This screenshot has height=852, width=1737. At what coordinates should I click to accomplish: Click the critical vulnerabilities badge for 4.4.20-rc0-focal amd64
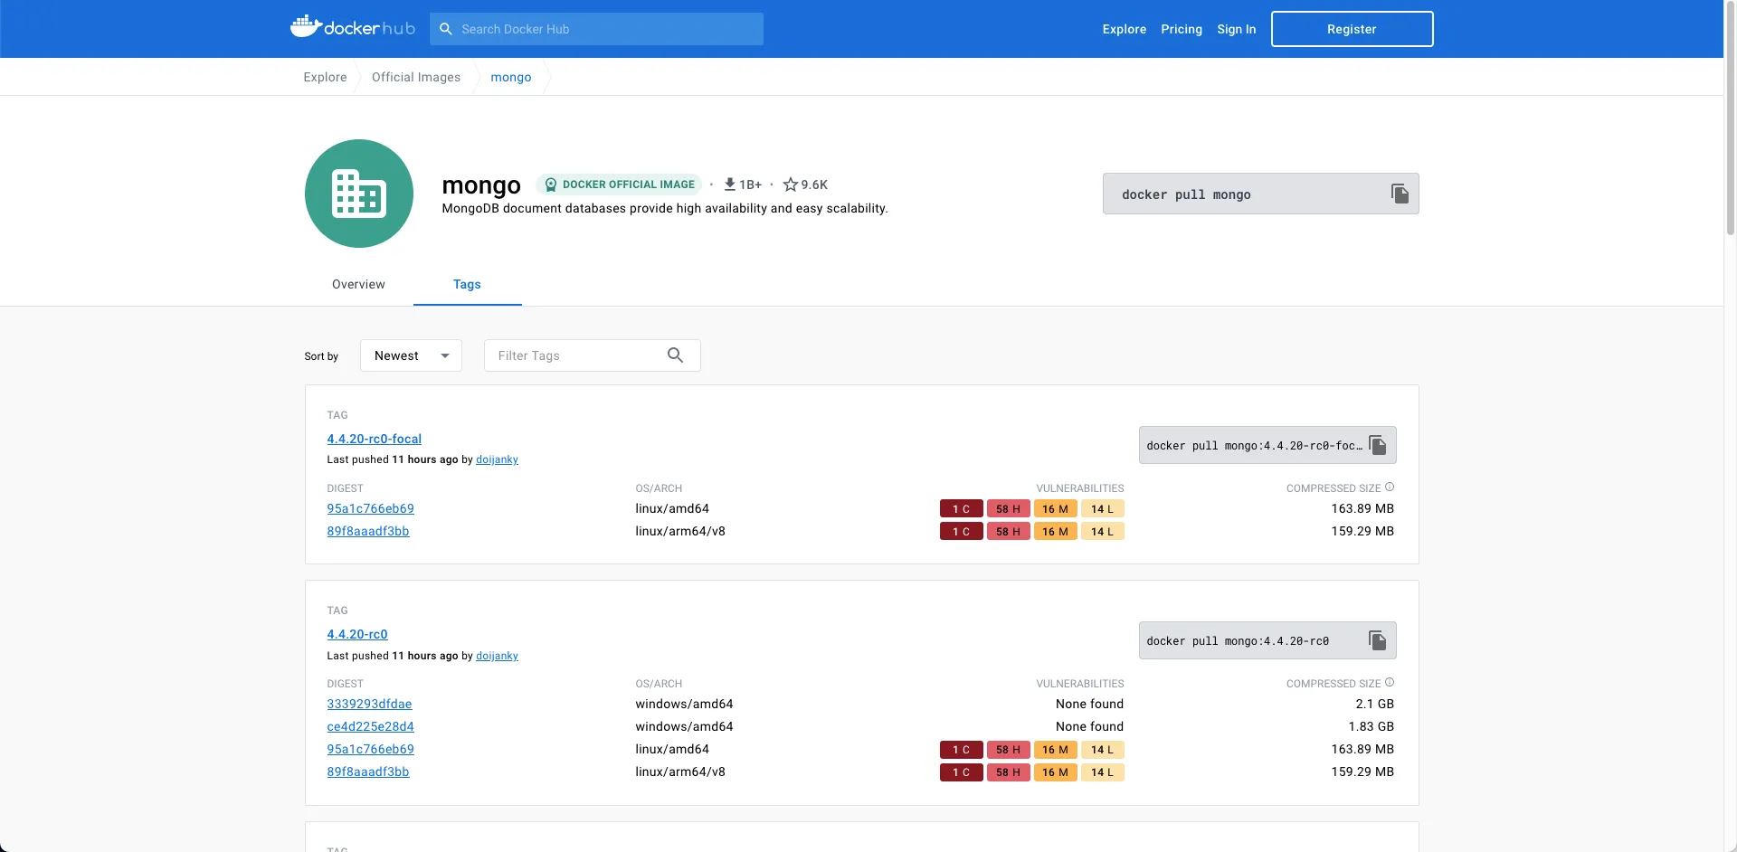(961, 509)
